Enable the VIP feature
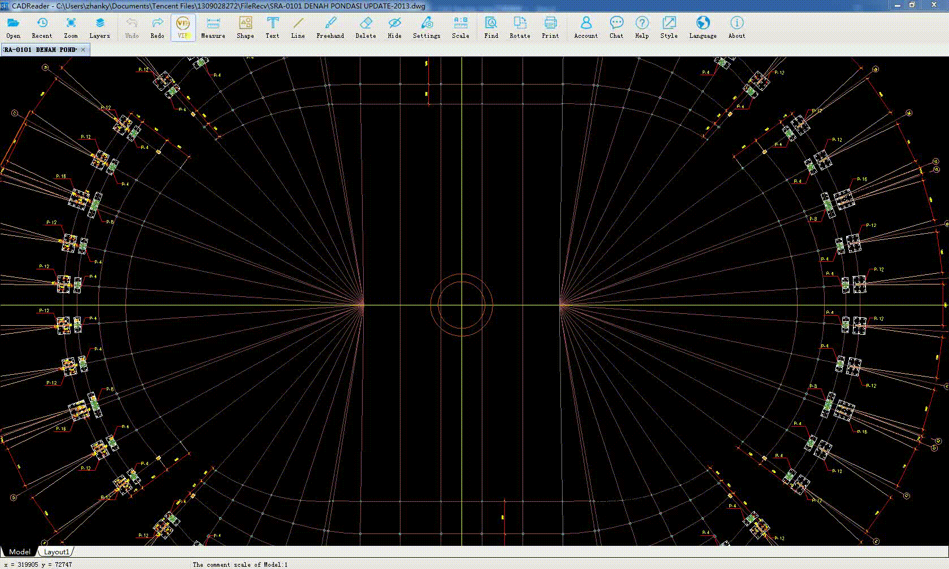The image size is (949, 569). pos(182,27)
